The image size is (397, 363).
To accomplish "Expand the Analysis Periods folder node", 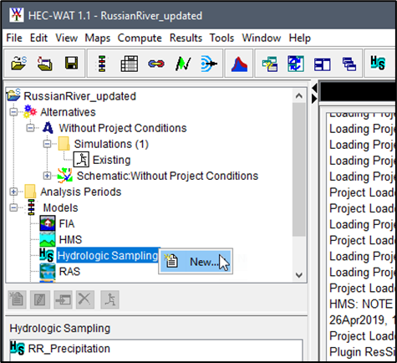I will coord(13,192).
